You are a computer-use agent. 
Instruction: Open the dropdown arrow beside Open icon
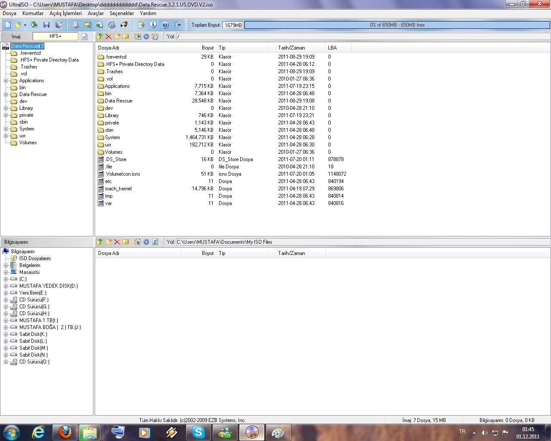25,25
